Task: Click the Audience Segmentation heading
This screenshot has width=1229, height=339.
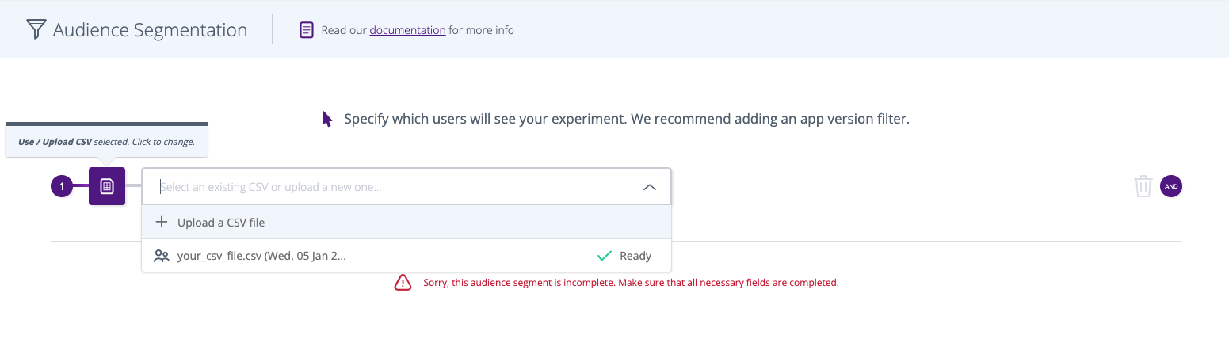Action: (x=150, y=30)
